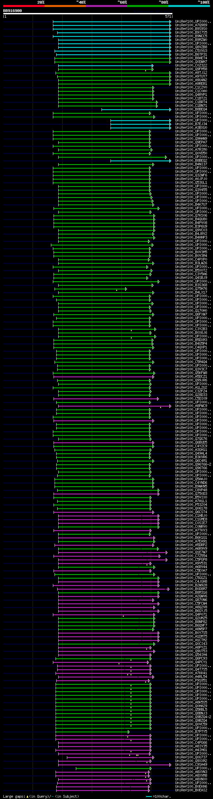Screen dimensions: 213x799
Task: Select label UniRef100_P91851
Action: pyautogui.click(x=191, y=680)
